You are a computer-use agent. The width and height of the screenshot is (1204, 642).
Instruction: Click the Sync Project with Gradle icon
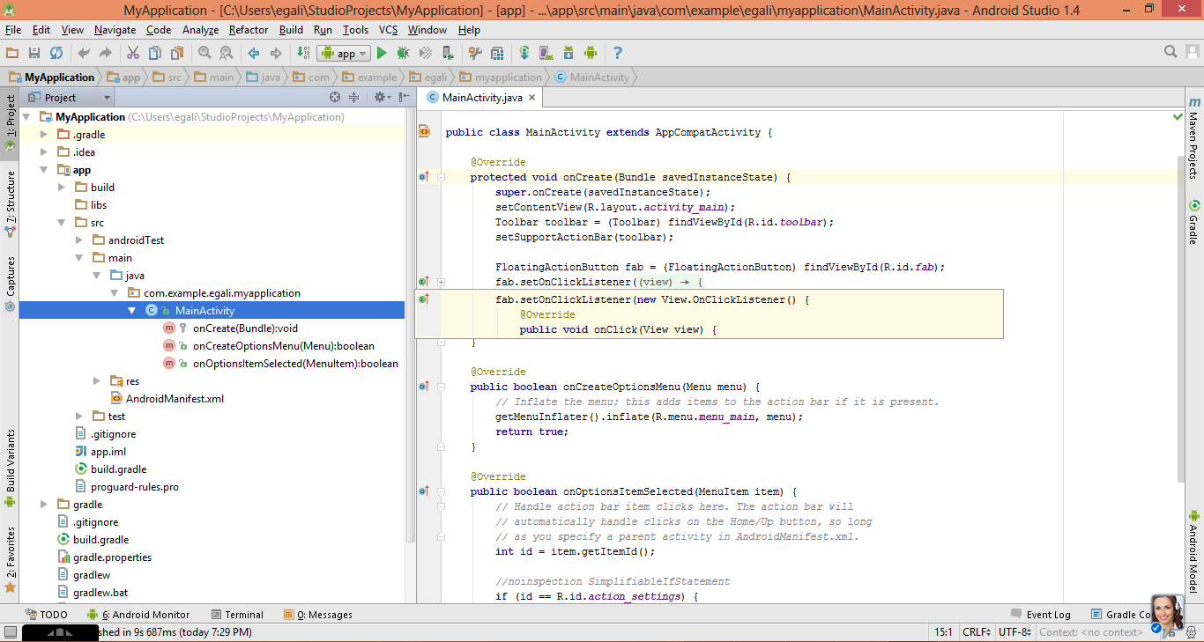pyautogui.click(x=524, y=54)
